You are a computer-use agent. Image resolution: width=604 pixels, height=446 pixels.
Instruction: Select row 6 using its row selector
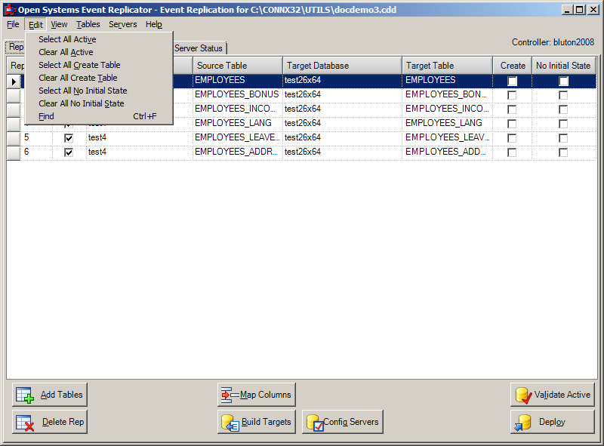[x=13, y=152]
